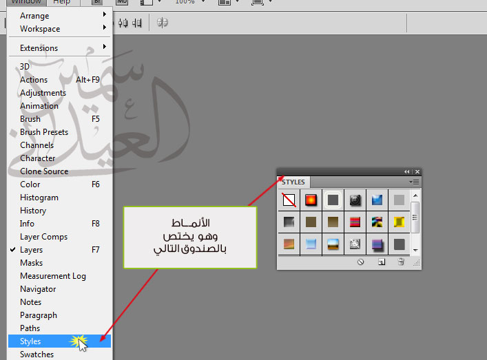This screenshot has height=360, width=487.
Task: Collapse the Styles panel with double-arrow icon
Action: 407,171
